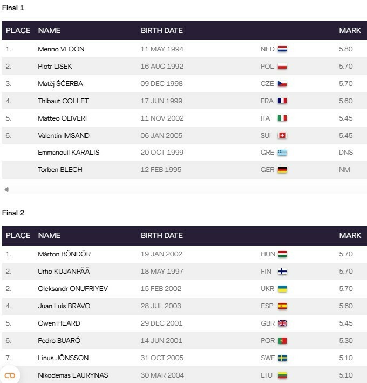This screenshot has height=383, width=367.
Task: Click the Poland flag next to POL
Action: pos(282,67)
